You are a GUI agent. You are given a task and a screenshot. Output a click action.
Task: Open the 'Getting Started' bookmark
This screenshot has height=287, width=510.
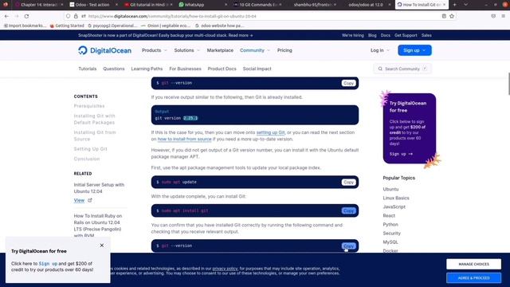click(x=67, y=26)
